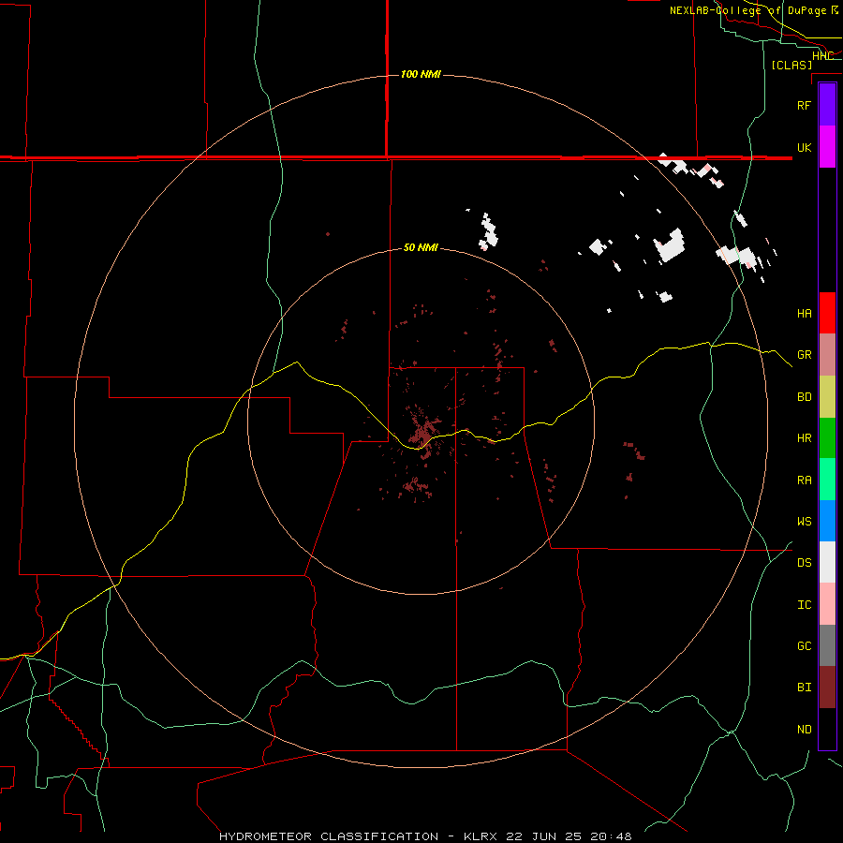This screenshot has width=843, height=843.
Task: Click the HYDROMETEOR CLASSIFICATION title text
Action: (329, 836)
